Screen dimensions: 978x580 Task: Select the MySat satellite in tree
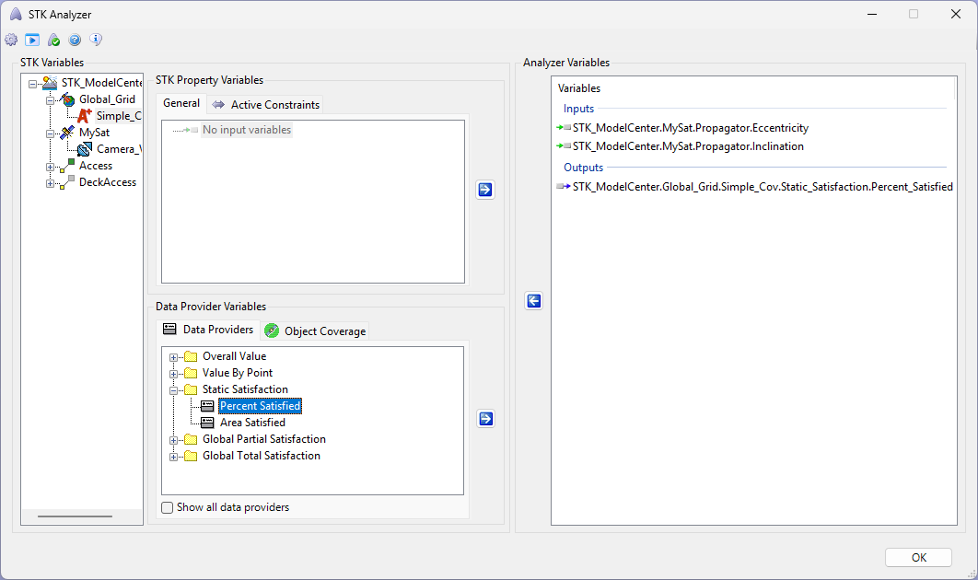[x=94, y=133]
